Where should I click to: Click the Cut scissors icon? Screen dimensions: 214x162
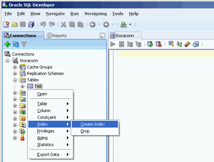[x=64, y=25]
